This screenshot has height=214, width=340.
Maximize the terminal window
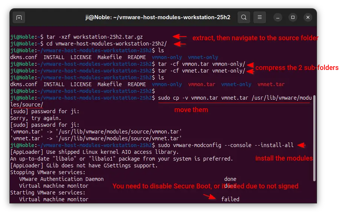293,17
